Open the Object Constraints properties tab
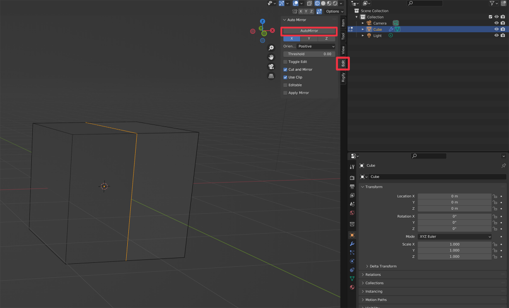Viewport: 509px width, 308px height. click(352, 270)
